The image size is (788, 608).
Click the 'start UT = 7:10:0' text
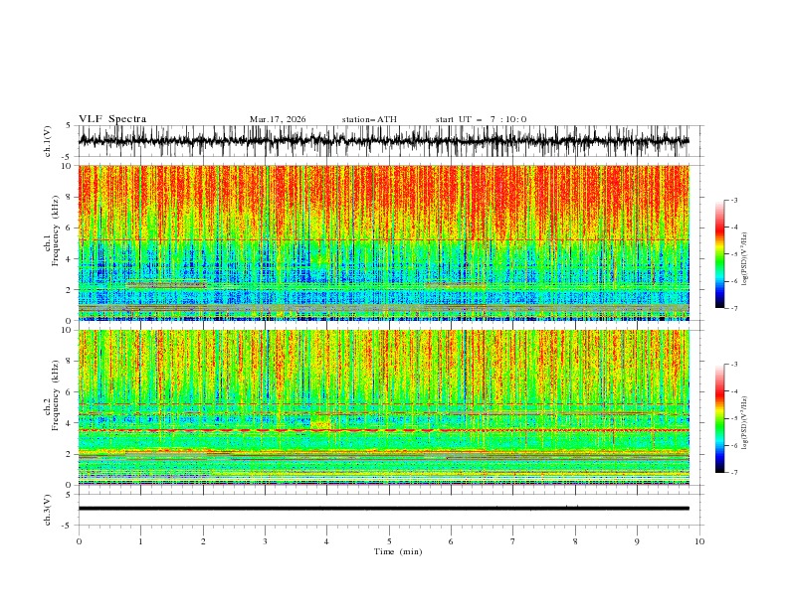click(481, 119)
